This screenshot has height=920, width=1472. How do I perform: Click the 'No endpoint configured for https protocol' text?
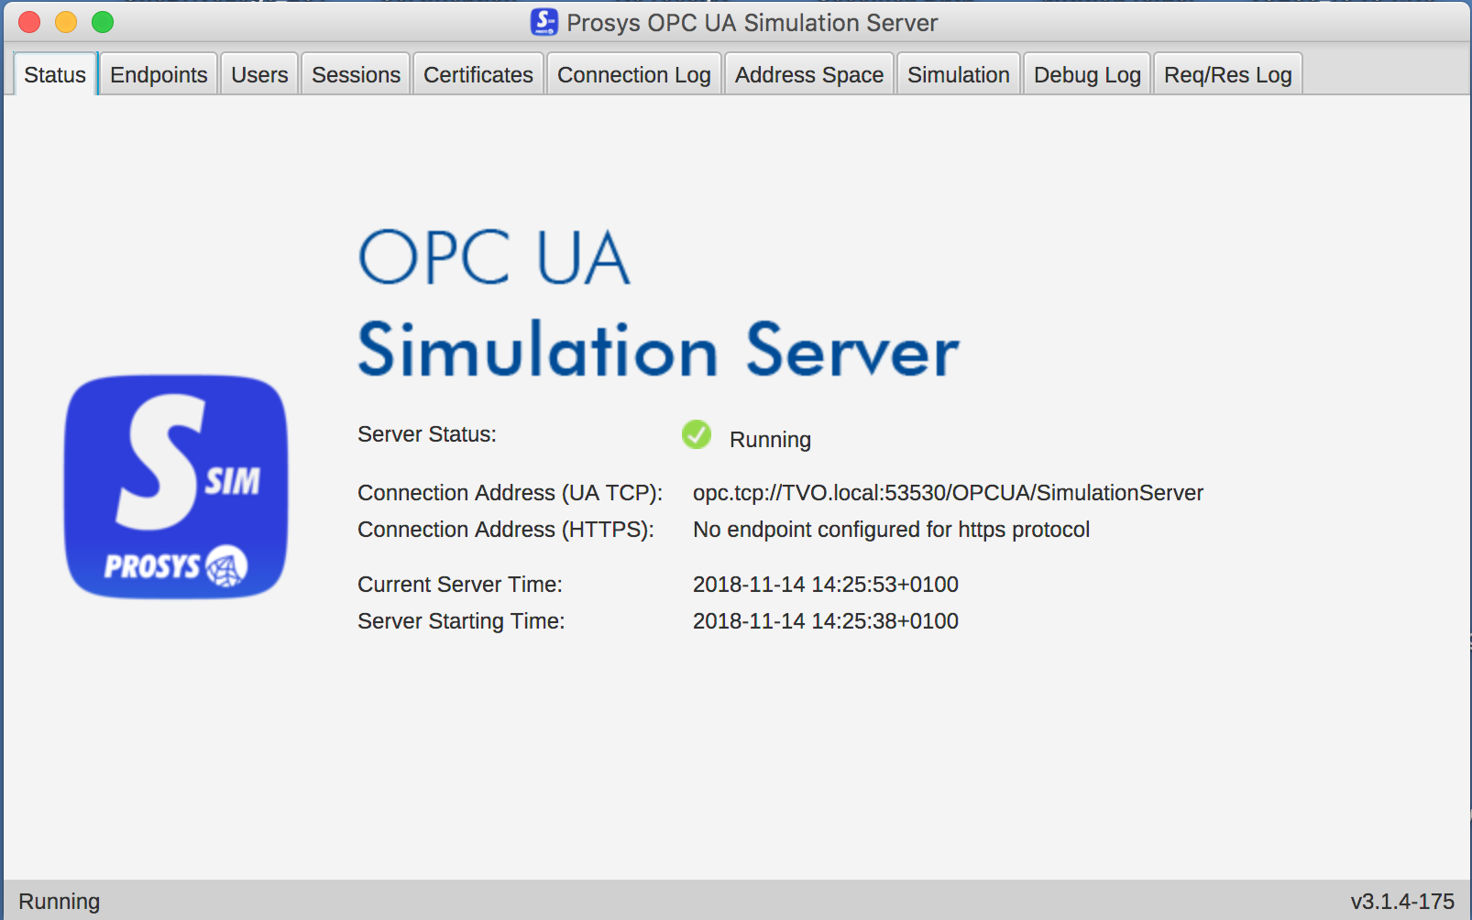(891, 530)
